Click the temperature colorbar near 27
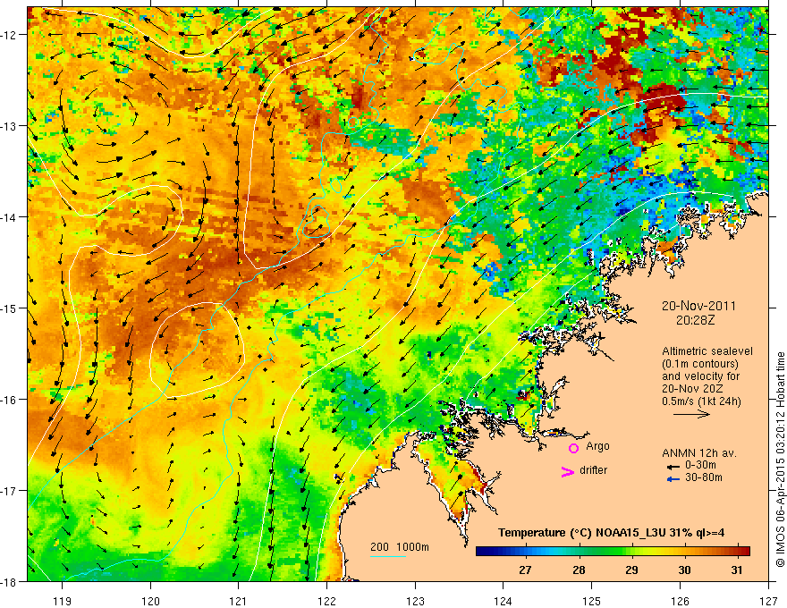This screenshot has width=787, height=608. tap(526, 552)
